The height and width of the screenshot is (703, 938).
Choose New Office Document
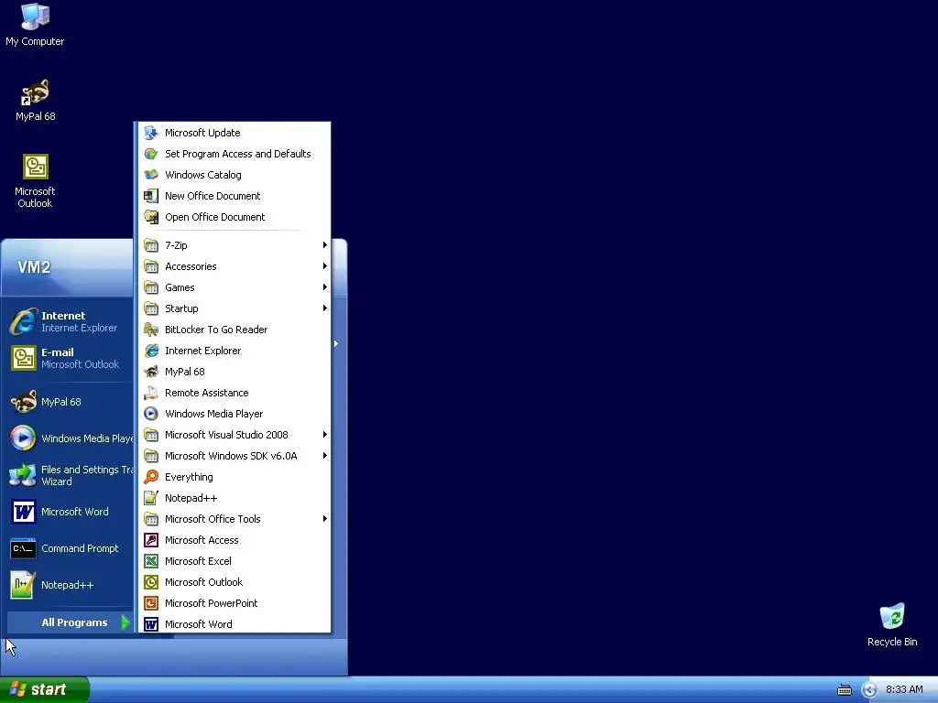[x=234, y=196]
